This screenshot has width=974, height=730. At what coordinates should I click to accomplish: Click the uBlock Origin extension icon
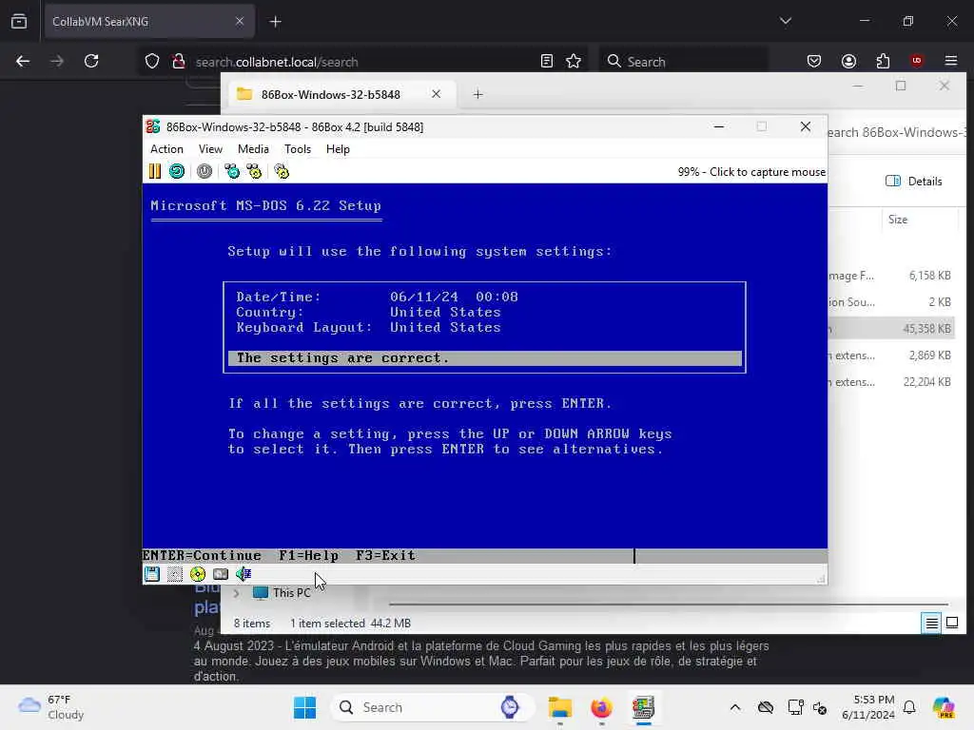coord(917,61)
